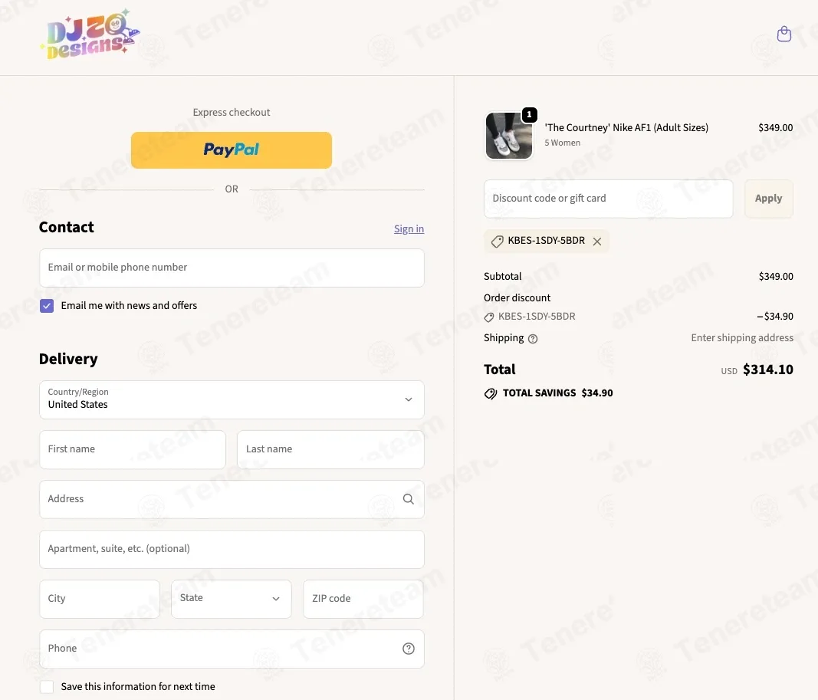
Task: Pay with PayPal express checkout
Action: click(x=231, y=150)
